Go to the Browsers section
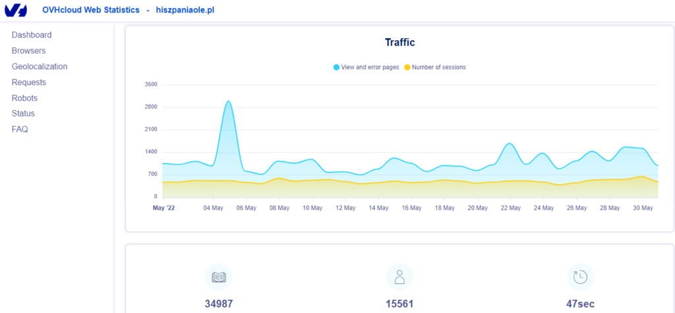The height and width of the screenshot is (313, 675). coord(28,51)
